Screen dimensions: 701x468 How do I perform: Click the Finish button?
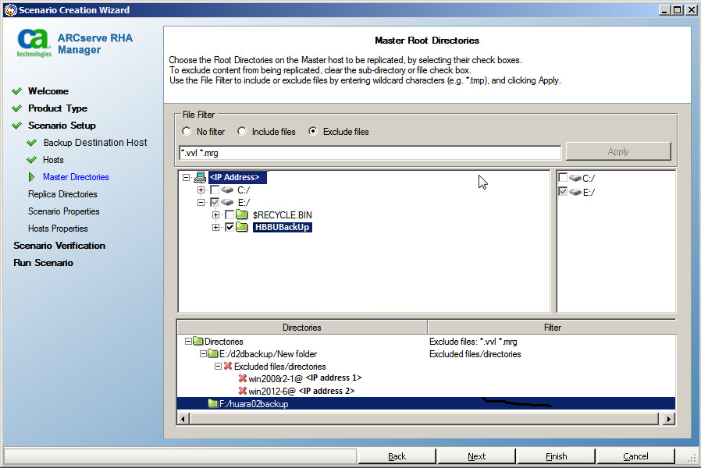556,456
